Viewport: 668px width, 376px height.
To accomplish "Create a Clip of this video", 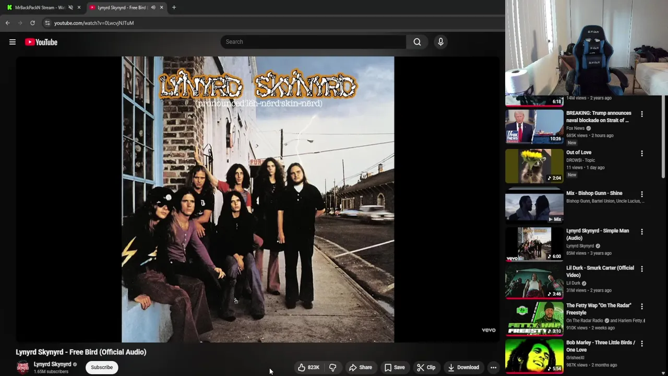I will point(426,367).
